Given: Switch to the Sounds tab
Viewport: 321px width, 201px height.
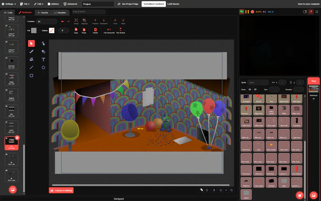Looking at the screenshot, I should [42, 12].
